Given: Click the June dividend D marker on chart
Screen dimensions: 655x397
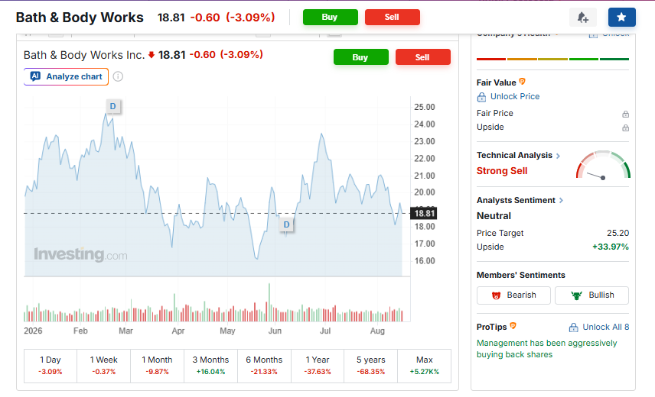Looking at the screenshot, I should tap(286, 224).
